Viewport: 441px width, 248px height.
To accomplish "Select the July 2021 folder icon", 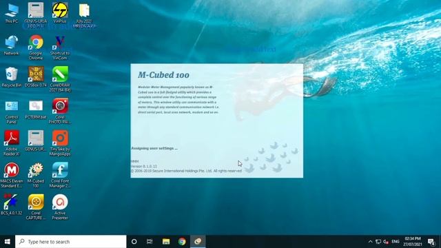I will [x=84, y=15].
